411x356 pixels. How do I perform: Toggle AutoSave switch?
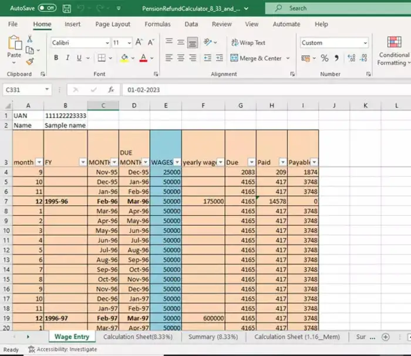(x=47, y=8)
